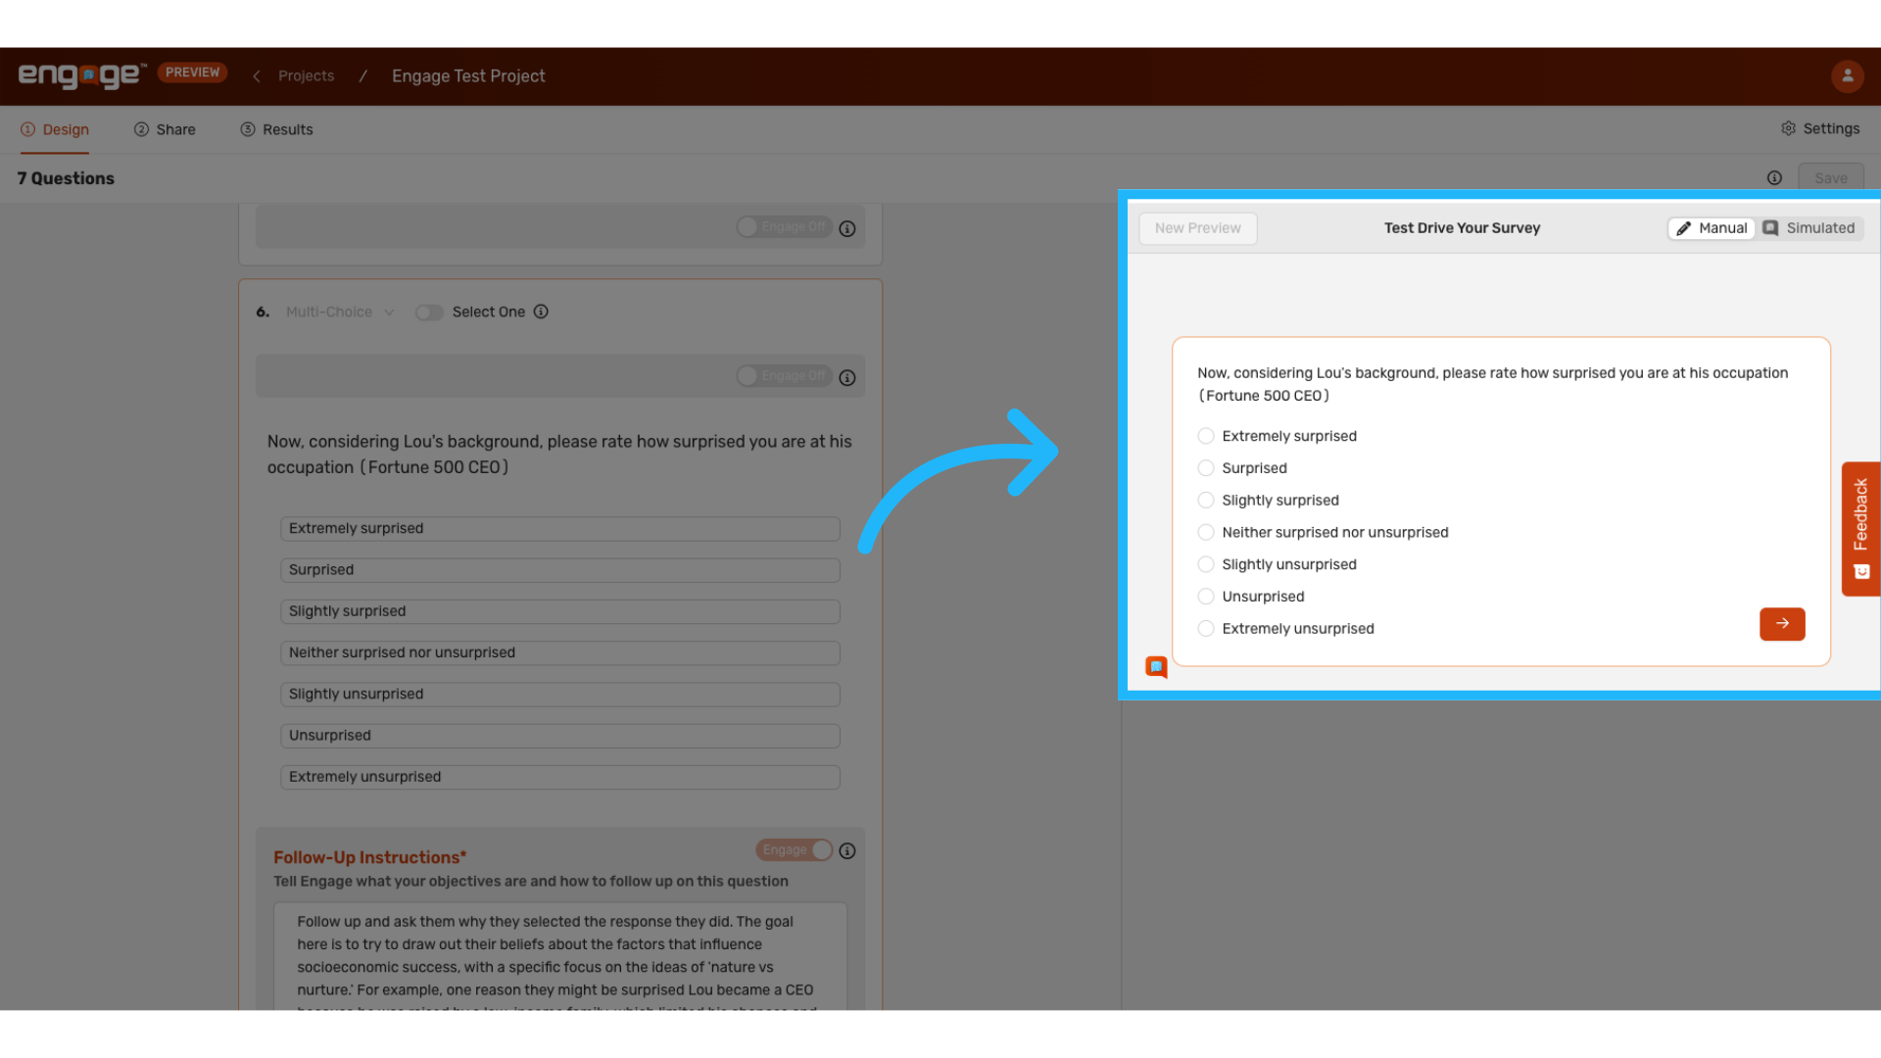This screenshot has width=1881, height=1058.
Task: Open the chat bubble icon in preview
Action: coord(1156,667)
